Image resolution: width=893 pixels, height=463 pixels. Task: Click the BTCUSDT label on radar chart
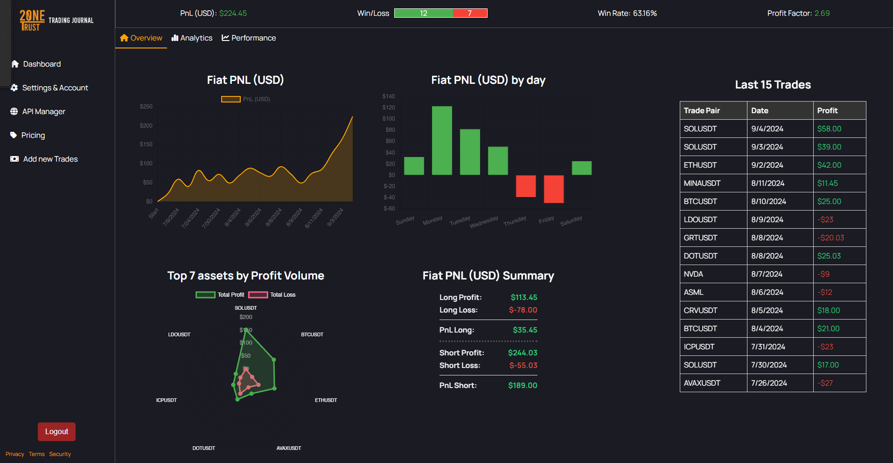coord(312,334)
